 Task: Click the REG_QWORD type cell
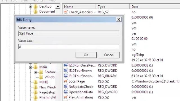pos(107,92)
